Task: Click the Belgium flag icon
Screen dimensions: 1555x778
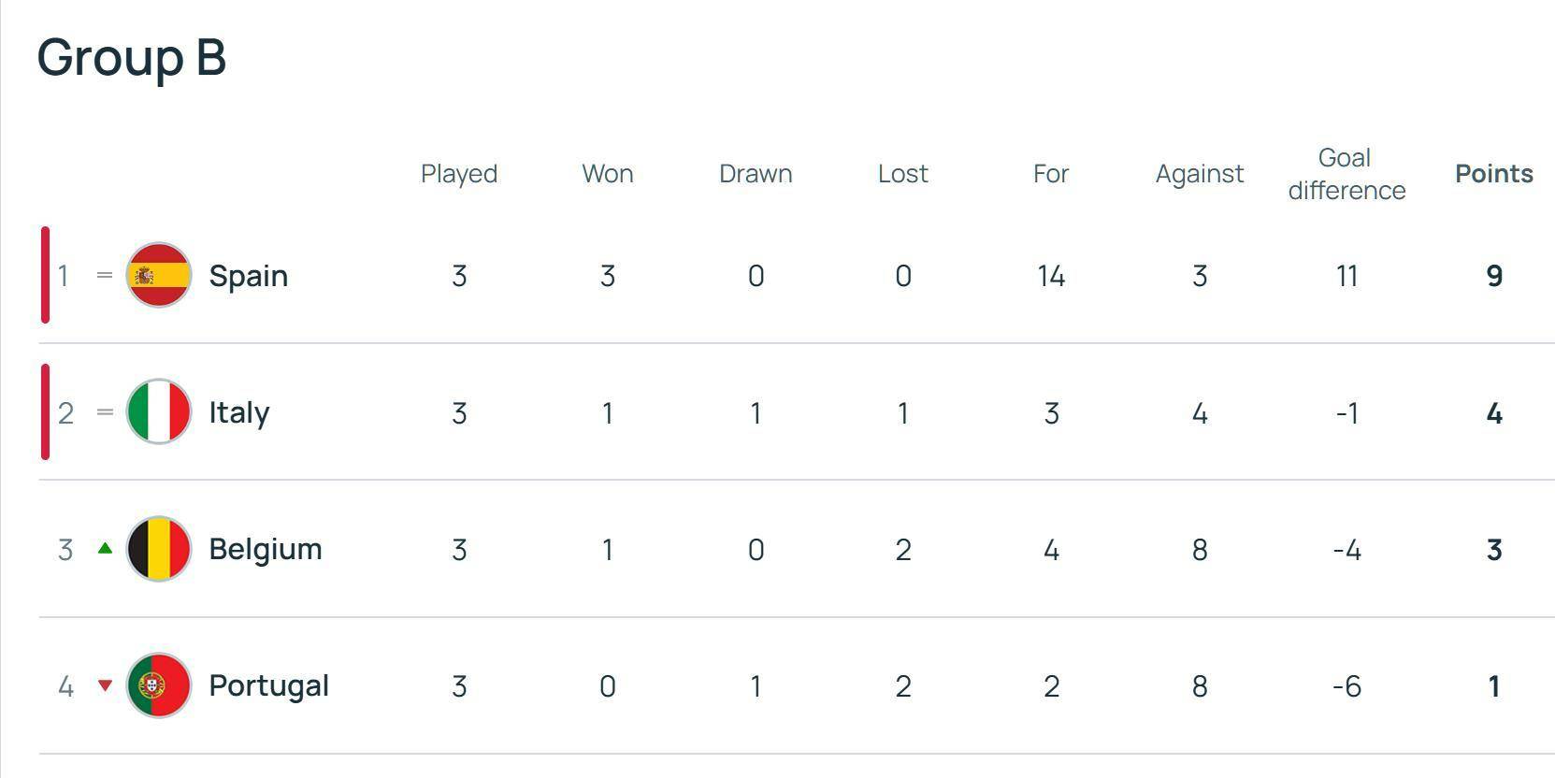Action: [x=159, y=549]
